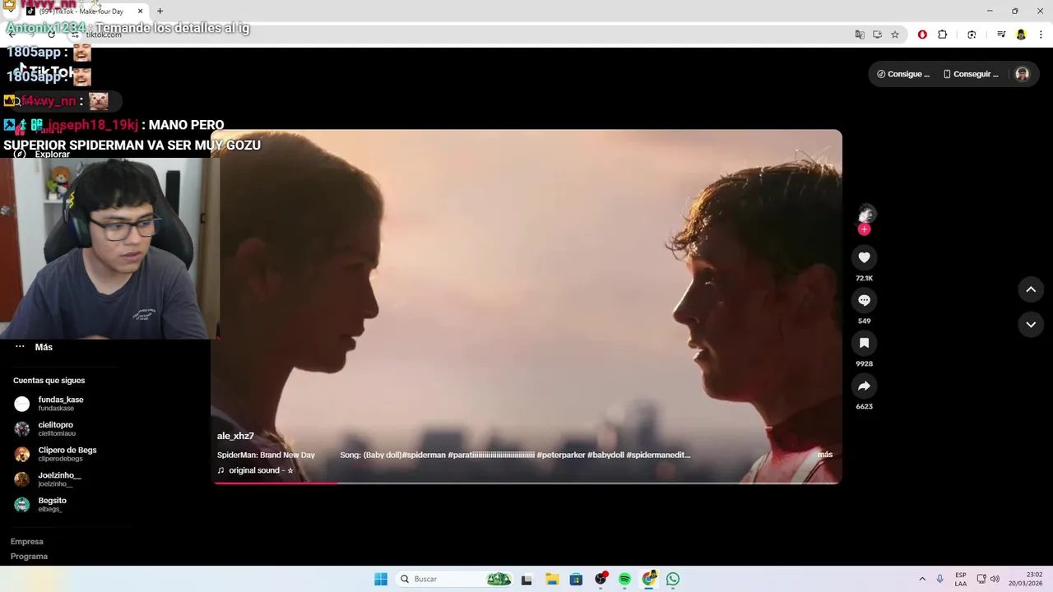This screenshot has width=1053, height=592.
Task: Seek using the red video progress bar
Action: coord(526,483)
